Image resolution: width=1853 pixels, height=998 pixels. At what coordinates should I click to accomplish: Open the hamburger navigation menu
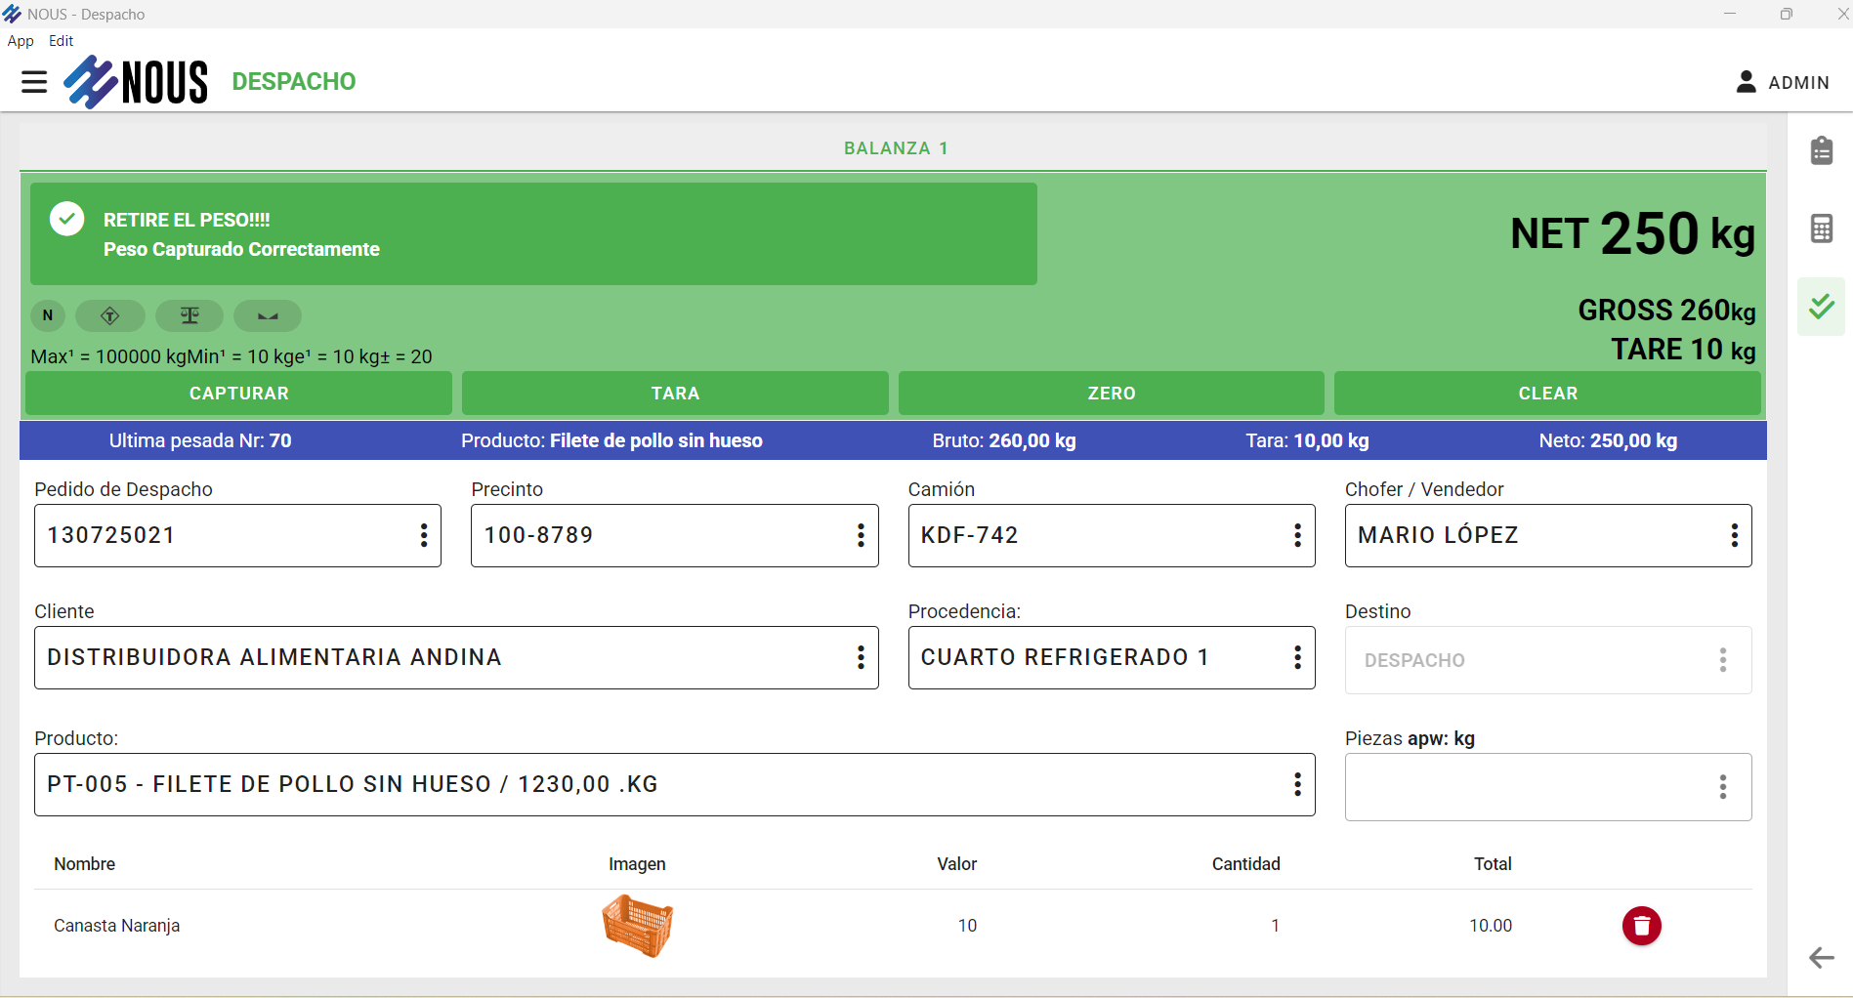(x=34, y=82)
